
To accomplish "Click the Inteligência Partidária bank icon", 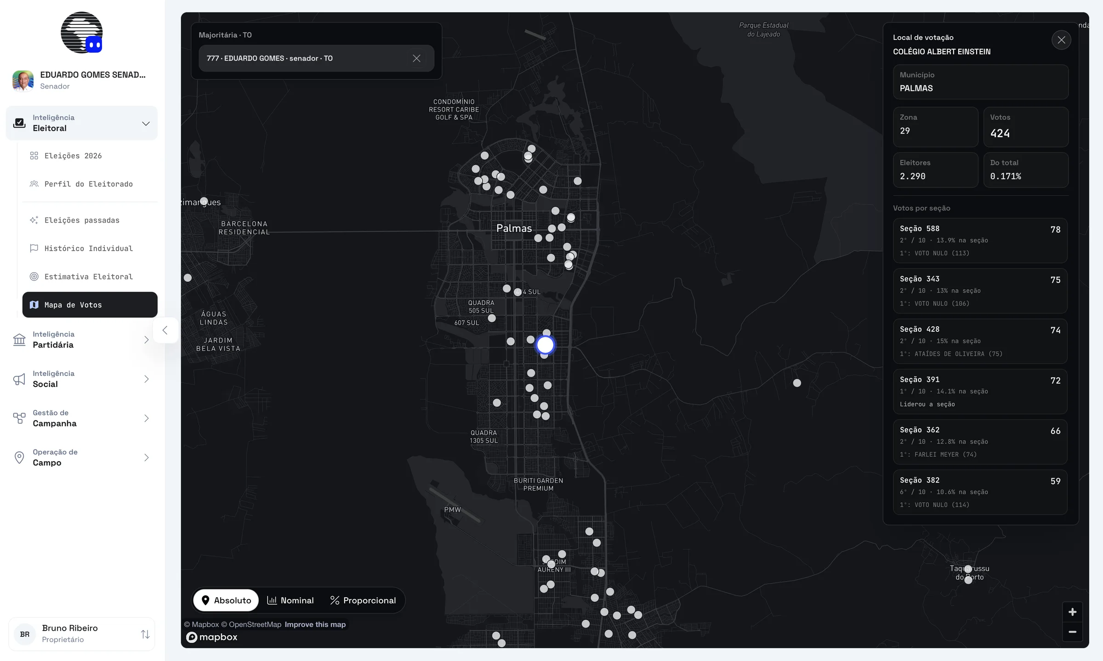I will pyautogui.click(x=19, y=340).
